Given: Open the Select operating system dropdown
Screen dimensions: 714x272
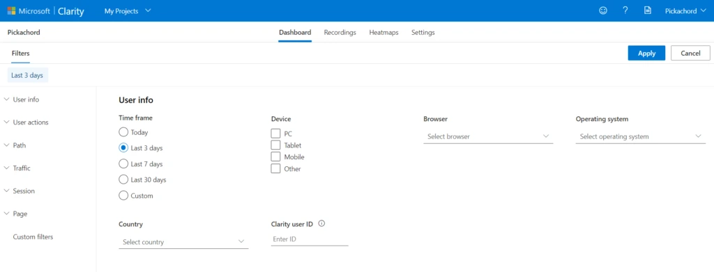Looking at the screenshot, I should (641, 136).
